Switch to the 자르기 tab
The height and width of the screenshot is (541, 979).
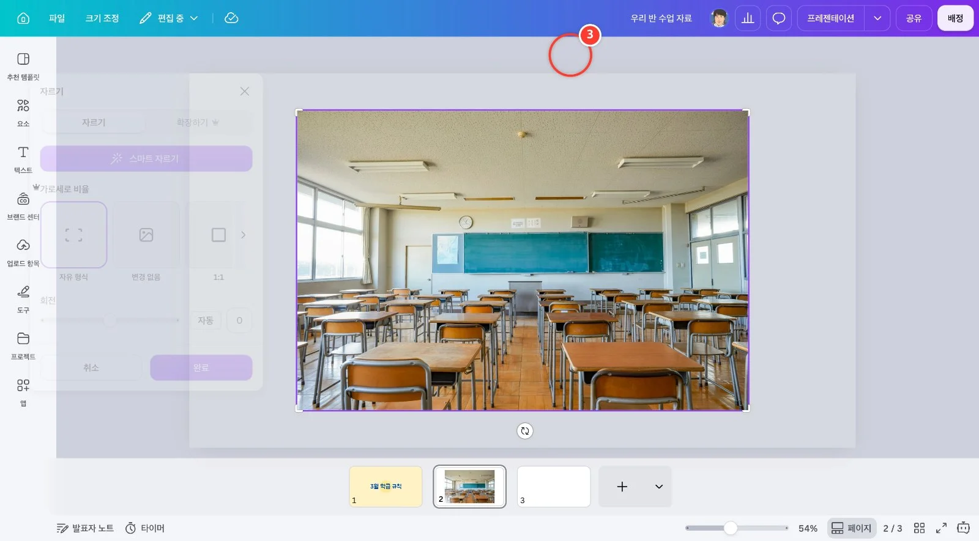[x=94, y=122]
